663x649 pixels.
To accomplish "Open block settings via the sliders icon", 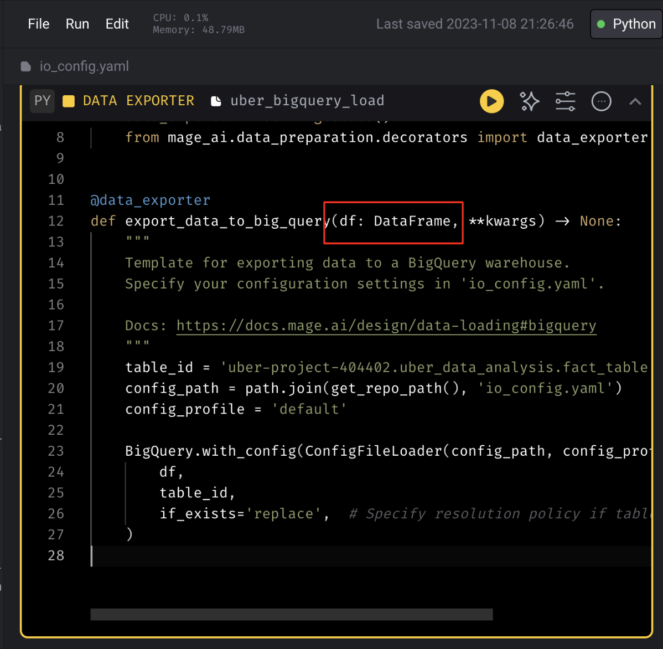I will [565, 101].
